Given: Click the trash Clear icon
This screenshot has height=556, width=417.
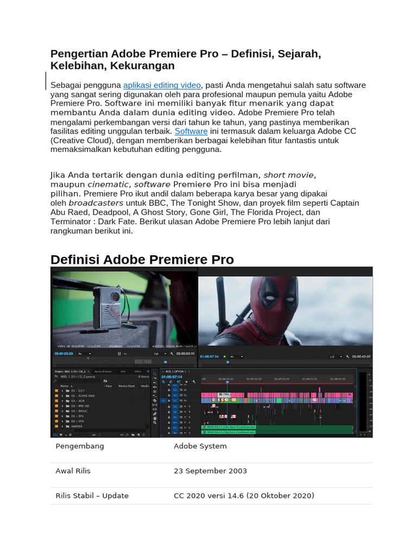Looking at the screenshot, I should point(143,435).
